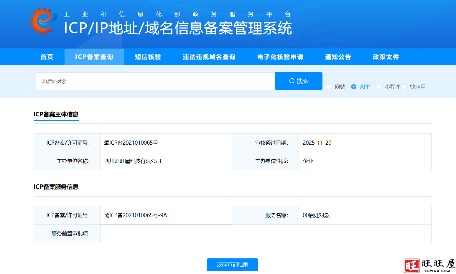The image size is (456, 274).
Task: Re-select the APP radio button
Action: click(353, 87)
